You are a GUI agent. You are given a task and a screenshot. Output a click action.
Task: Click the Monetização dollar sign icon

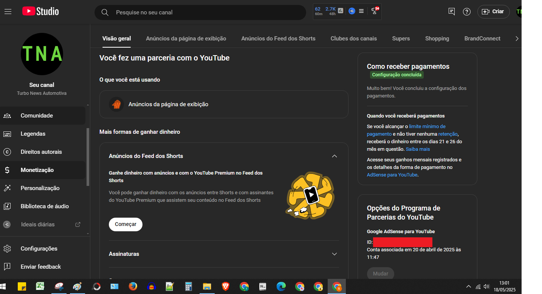(x=7, y=170)
